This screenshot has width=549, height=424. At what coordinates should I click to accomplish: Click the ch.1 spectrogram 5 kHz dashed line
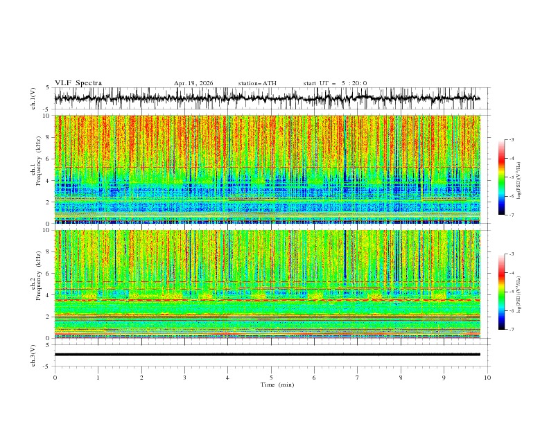(x=267, y=167)
